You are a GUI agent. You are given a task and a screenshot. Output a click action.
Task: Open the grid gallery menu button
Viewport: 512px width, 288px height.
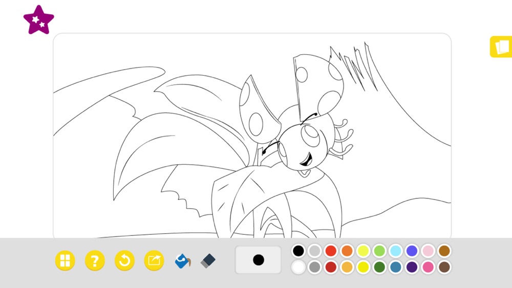point(66,260)
